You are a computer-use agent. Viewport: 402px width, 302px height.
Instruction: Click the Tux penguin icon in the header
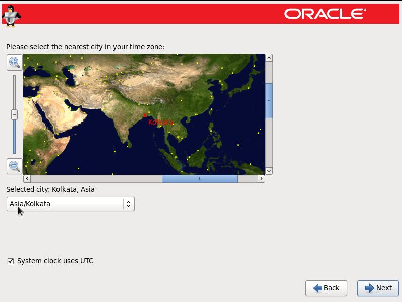tap(11, 13)
